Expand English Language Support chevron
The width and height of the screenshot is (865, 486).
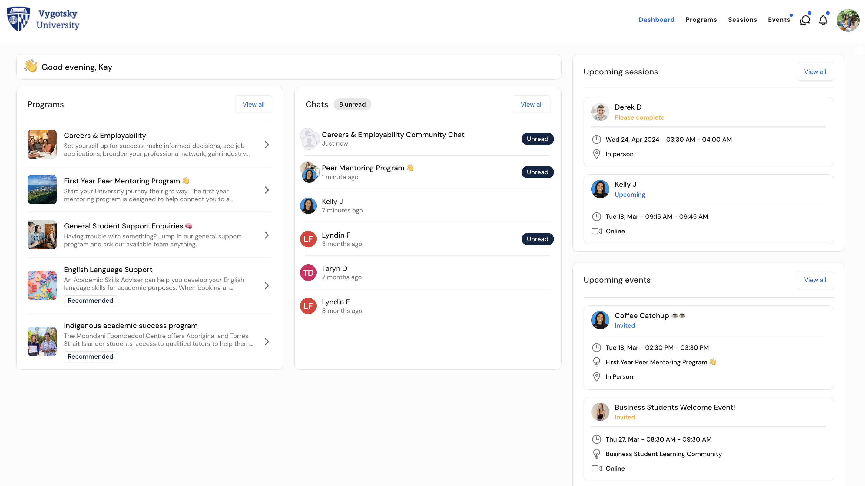coord(267,286)
